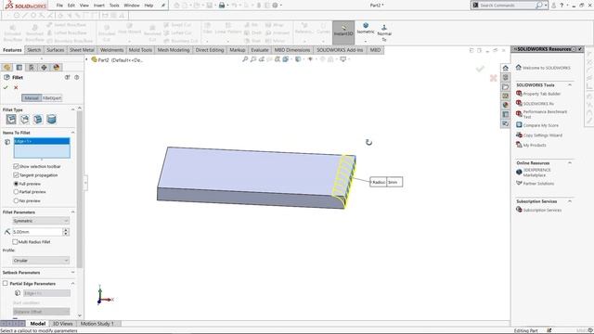This screenshot has width=594, height=334.
Task: Switch to the Sheet Metal tab
Action: (82, 50)
